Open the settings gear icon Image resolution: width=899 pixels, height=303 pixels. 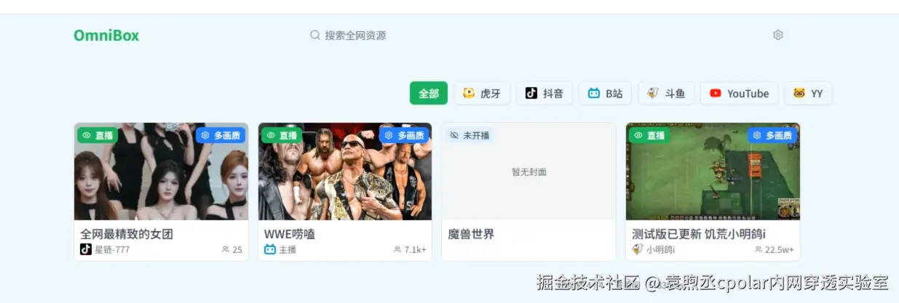point(777,35)
